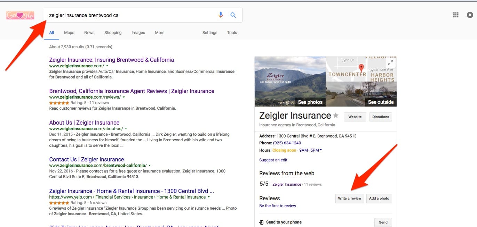Click Suggest an edit
The height and width of the screenshot is (227, 477).
pyautogui.click(x=273, y=160)
